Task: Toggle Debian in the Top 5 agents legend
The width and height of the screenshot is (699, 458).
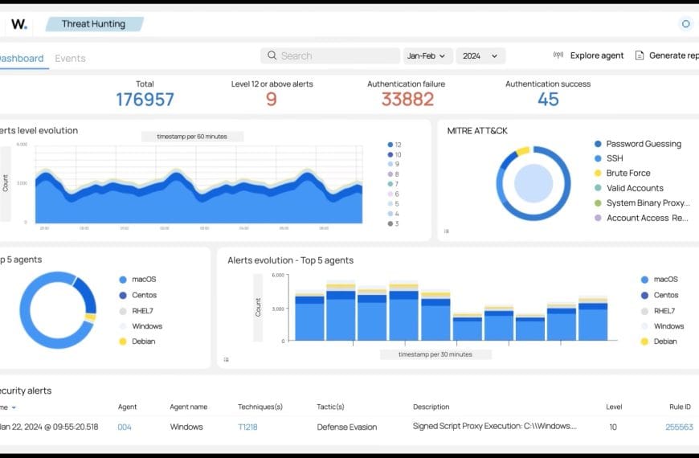Action: (x=137, y=341)
